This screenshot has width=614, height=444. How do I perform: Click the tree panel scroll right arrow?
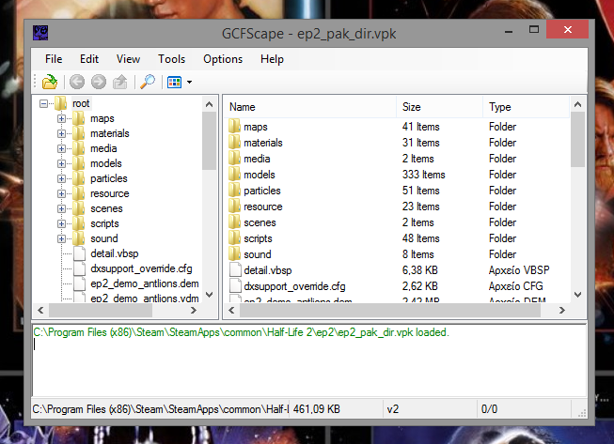(193, 311)
